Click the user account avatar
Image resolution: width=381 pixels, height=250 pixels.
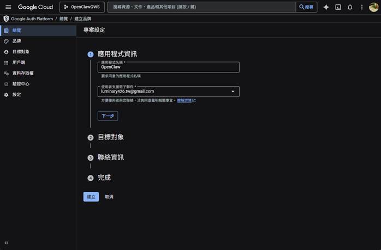373,7
